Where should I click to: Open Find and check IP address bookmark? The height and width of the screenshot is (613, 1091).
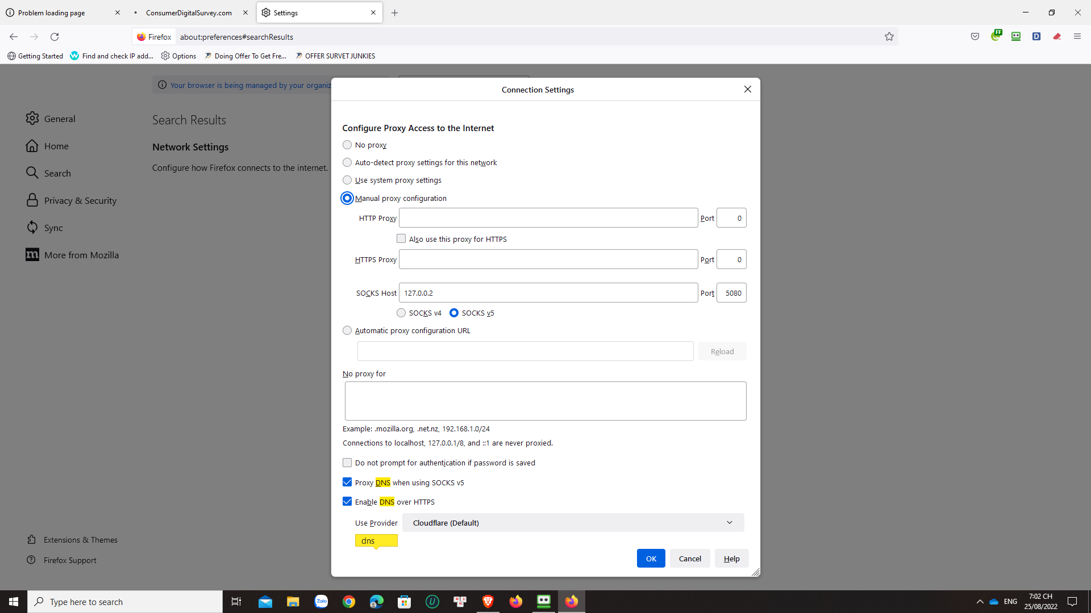click(x=112, y=56)
